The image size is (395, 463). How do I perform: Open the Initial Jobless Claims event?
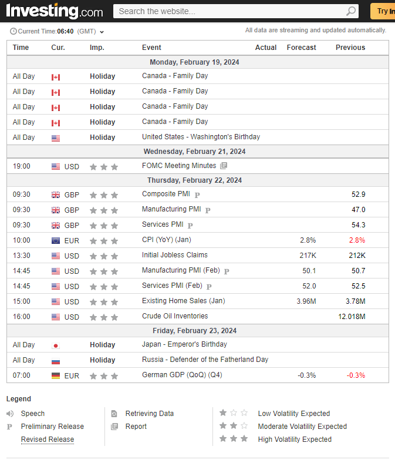[x=175, y=255]
